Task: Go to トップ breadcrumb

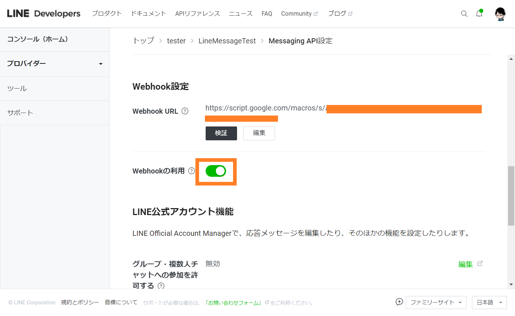Action: coord(143,41)
